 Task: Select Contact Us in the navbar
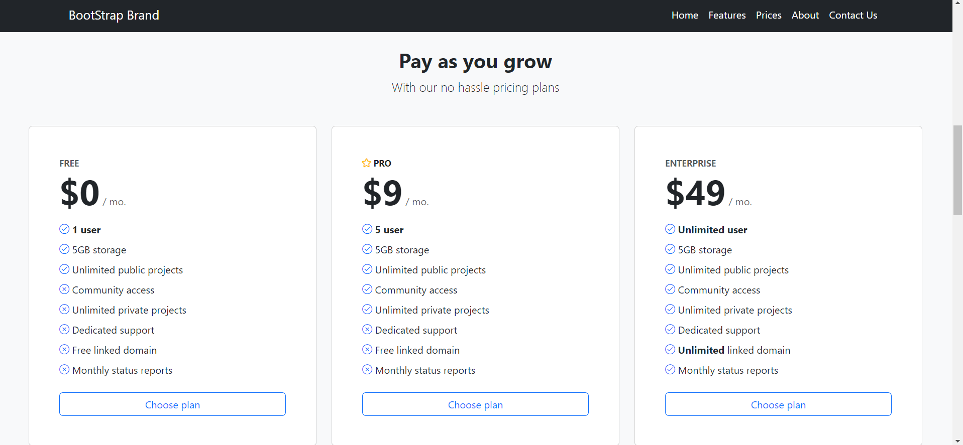point(853,16)
